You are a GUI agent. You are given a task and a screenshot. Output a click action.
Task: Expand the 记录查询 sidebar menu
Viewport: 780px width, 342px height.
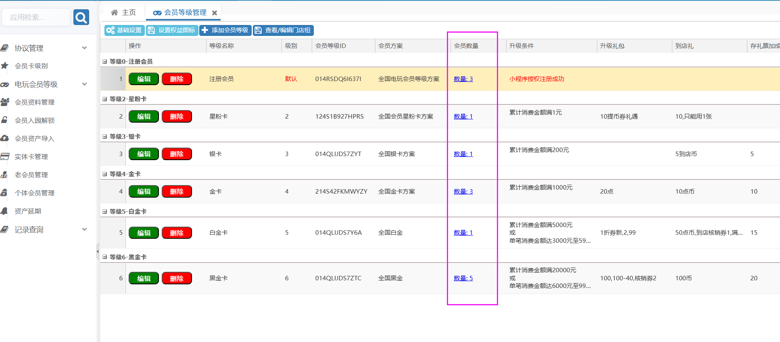click(x=84, y=229)
